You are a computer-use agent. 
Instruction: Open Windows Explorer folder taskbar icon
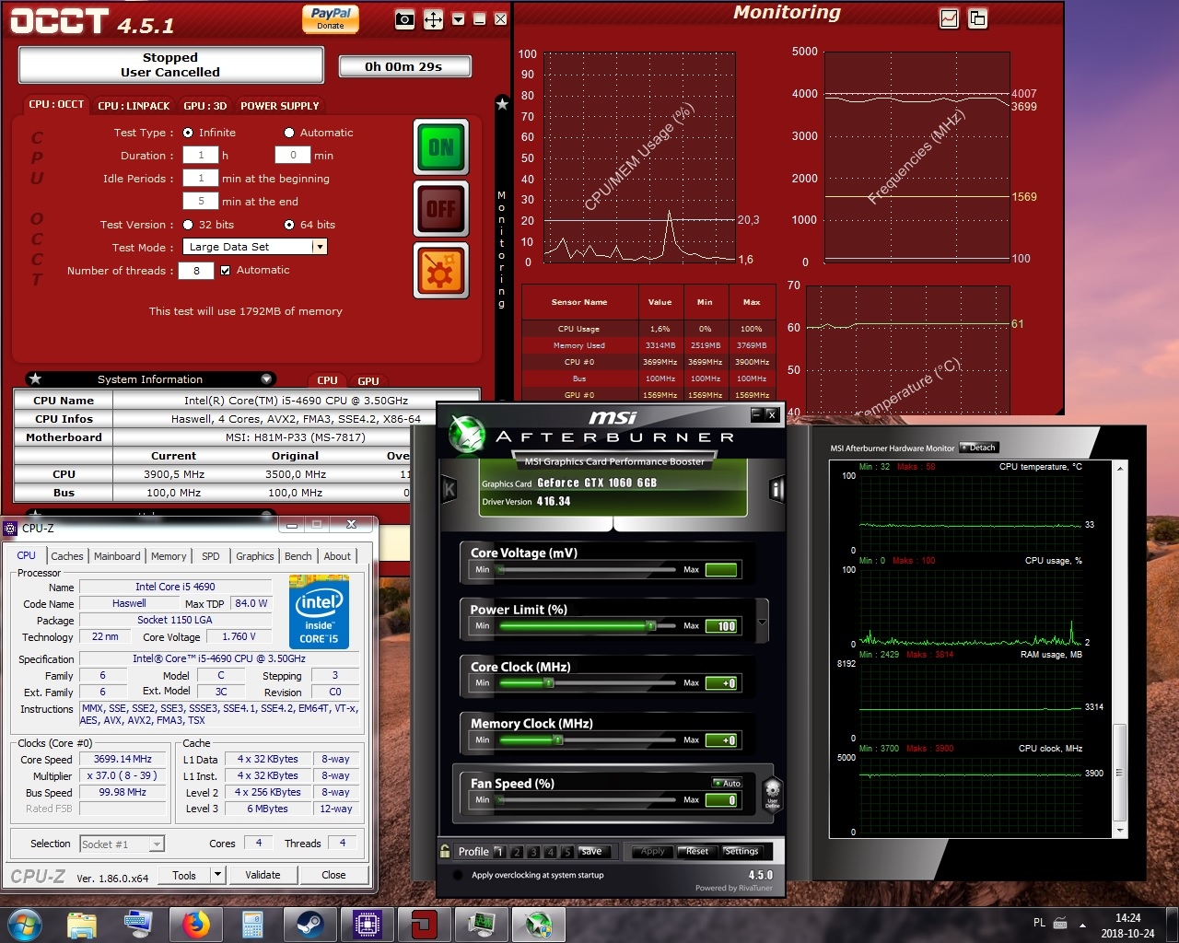tap(81, 924)
